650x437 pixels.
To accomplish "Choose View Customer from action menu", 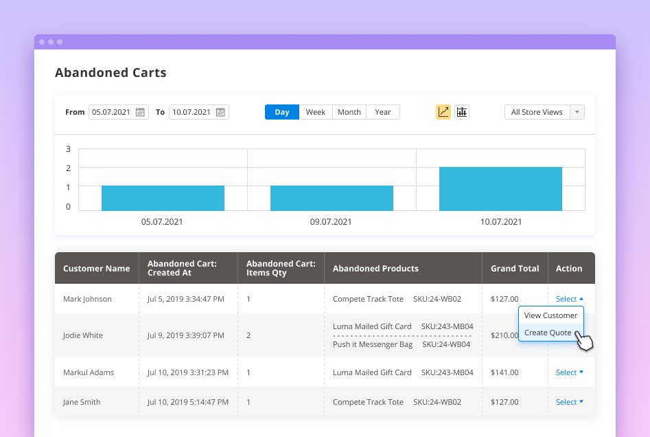I will [550, 315].
